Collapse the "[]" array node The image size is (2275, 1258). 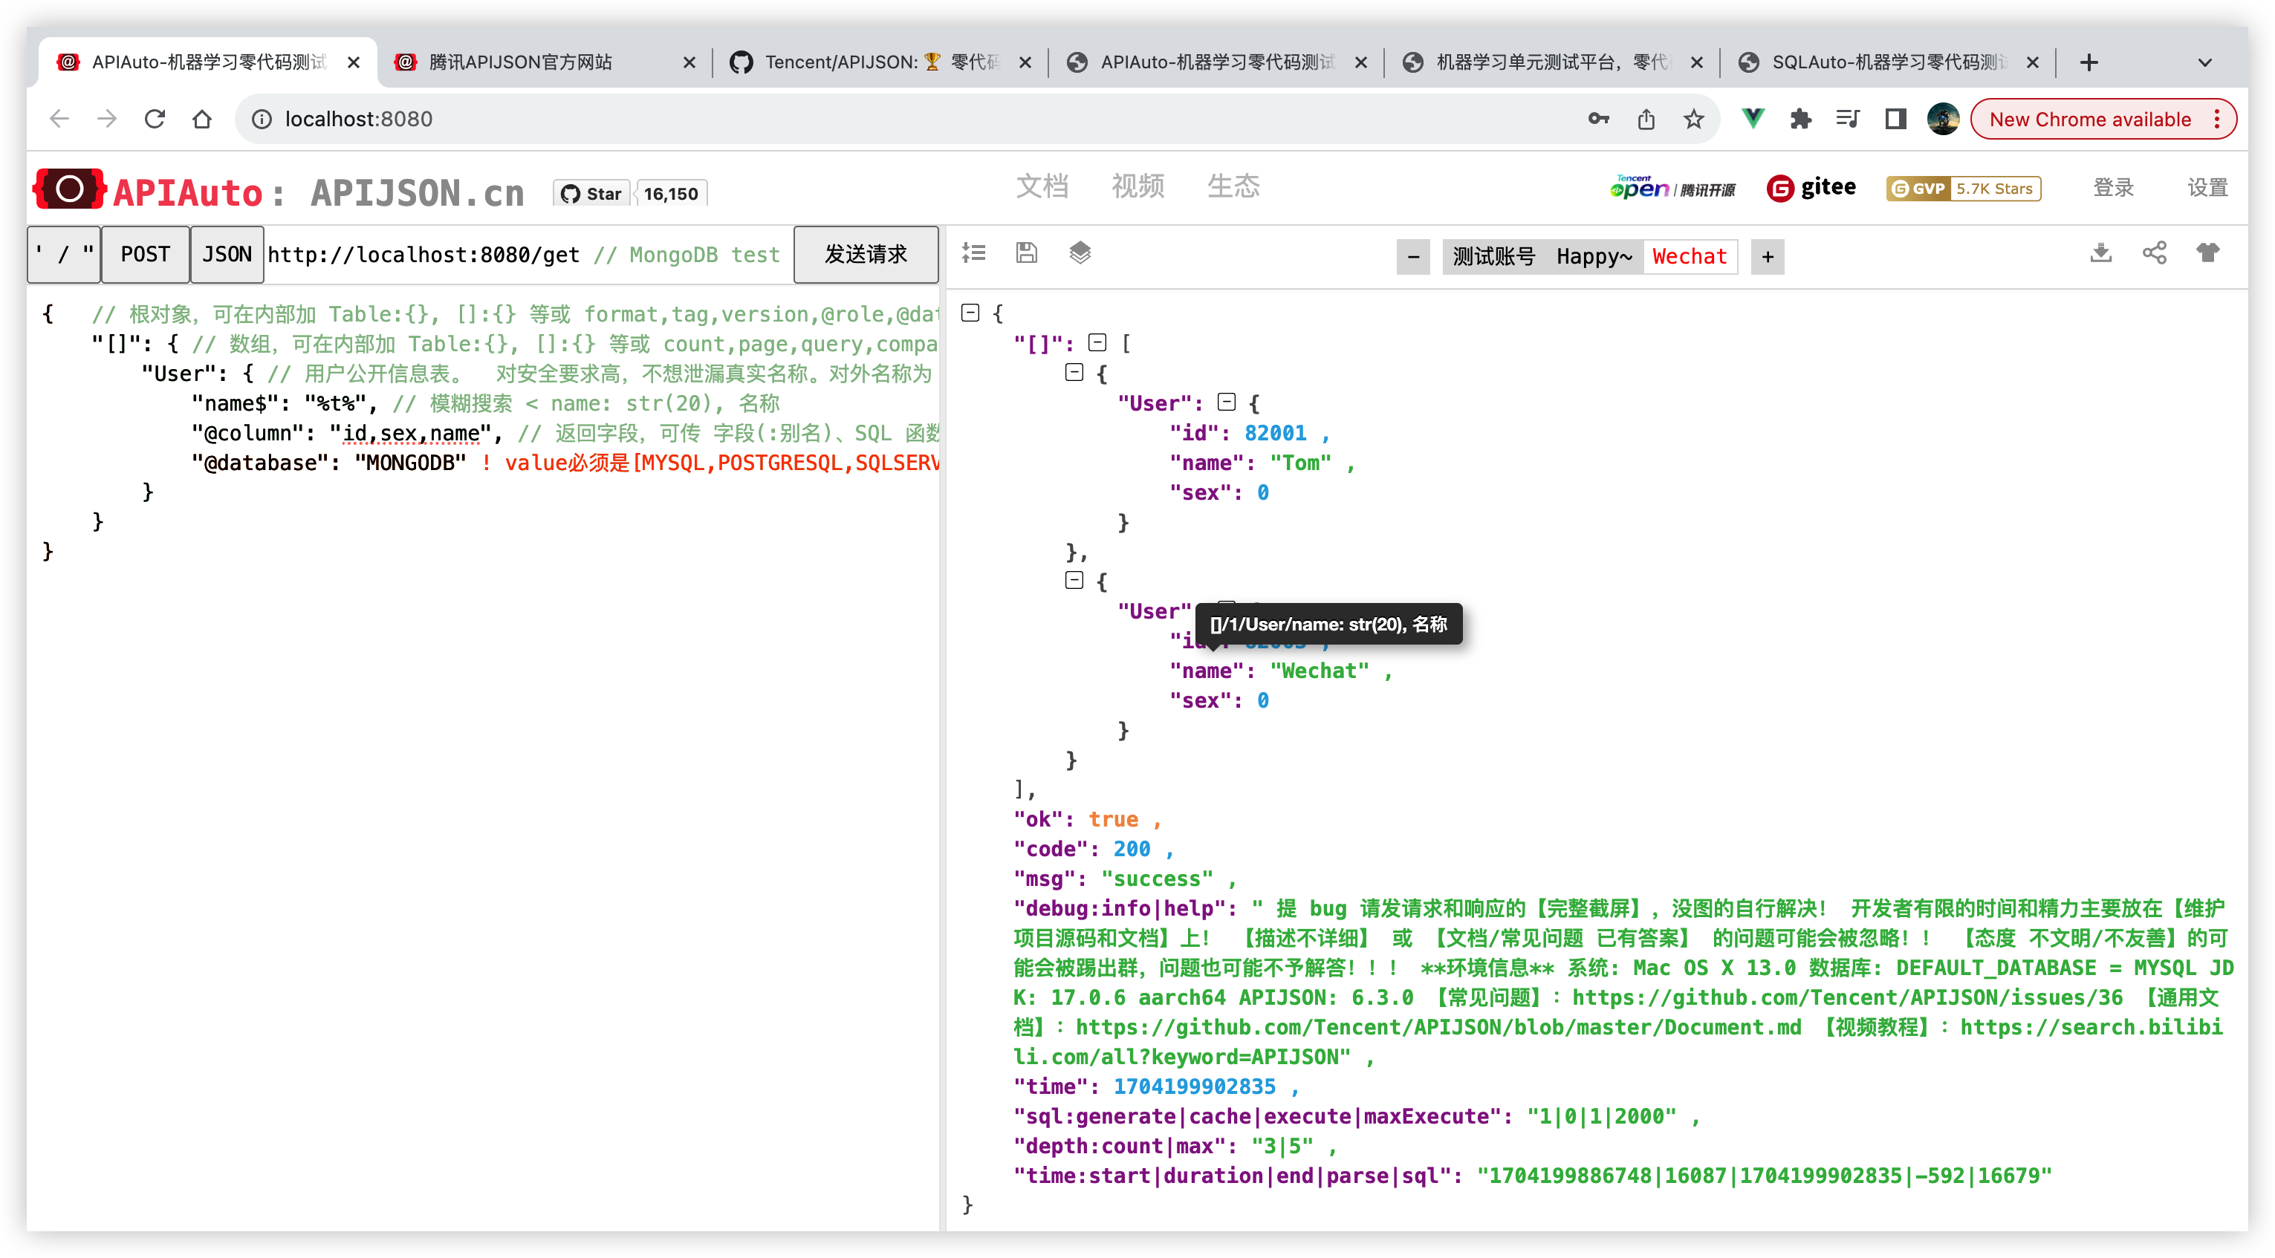pyautogui.click(x=1098, y=342)
